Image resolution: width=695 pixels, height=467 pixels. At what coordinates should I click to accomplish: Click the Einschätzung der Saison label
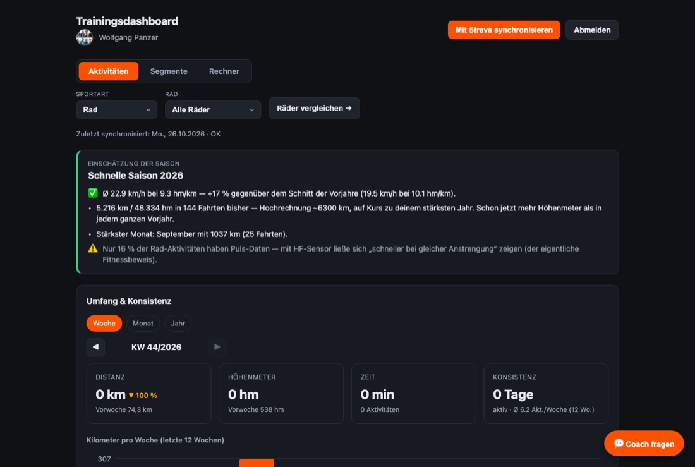coord(134,164)
